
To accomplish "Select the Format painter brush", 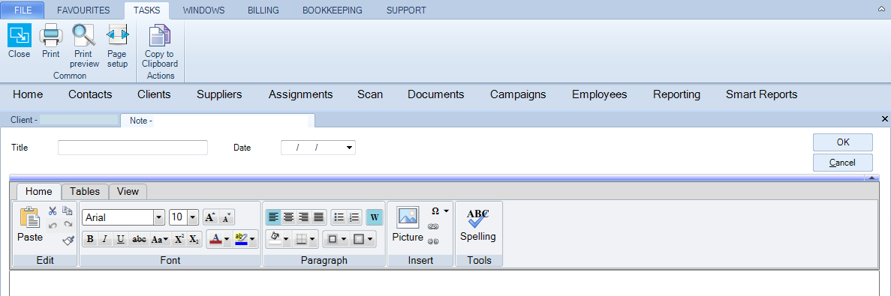I will pos(68,240).
